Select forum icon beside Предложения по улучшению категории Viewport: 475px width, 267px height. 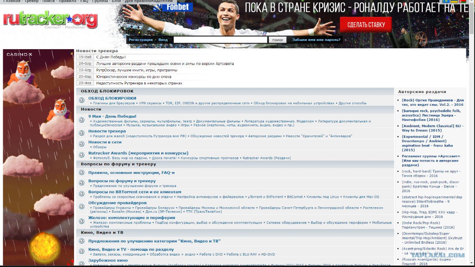point(82,241)
